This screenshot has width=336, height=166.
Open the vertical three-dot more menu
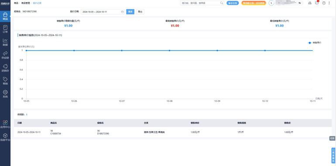point(329,3)
